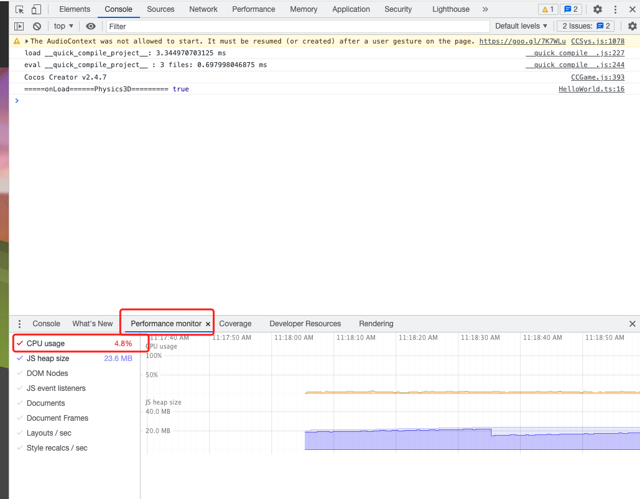Open the Developer Resources drawer tab

point(305,324)
